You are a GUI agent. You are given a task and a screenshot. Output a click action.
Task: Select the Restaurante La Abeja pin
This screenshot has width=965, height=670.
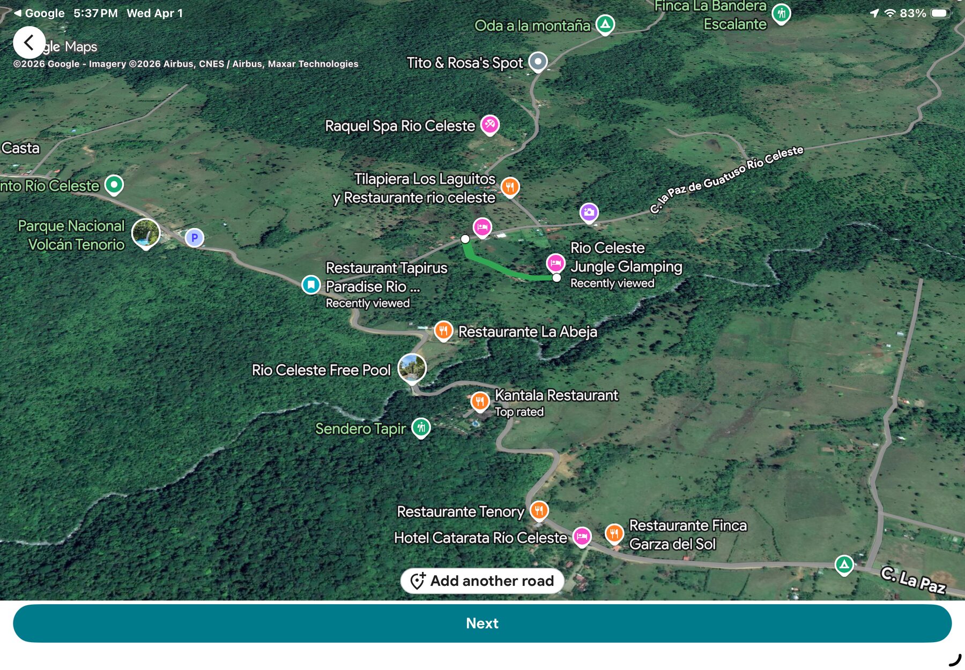click(443, 331)
